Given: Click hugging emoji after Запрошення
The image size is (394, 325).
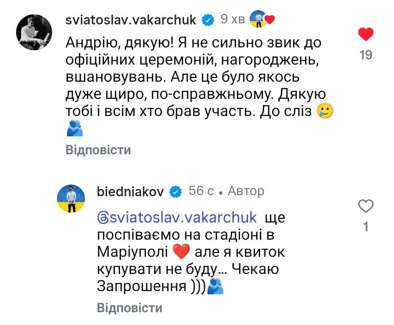Looking at the screenshot, I should pos(215,286).
